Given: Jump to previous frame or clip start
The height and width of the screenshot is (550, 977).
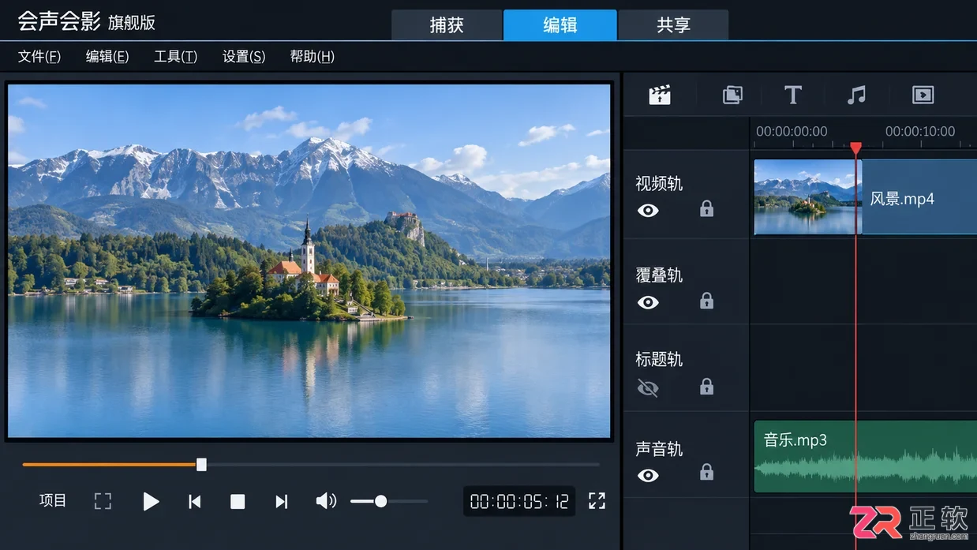Looking at the screenshot, I should click(194, 501).
